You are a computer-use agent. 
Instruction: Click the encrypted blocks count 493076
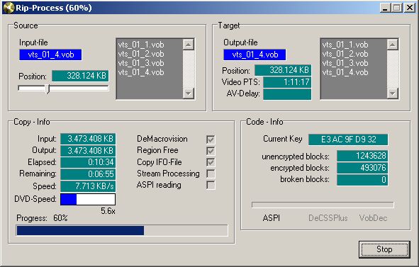362,168
